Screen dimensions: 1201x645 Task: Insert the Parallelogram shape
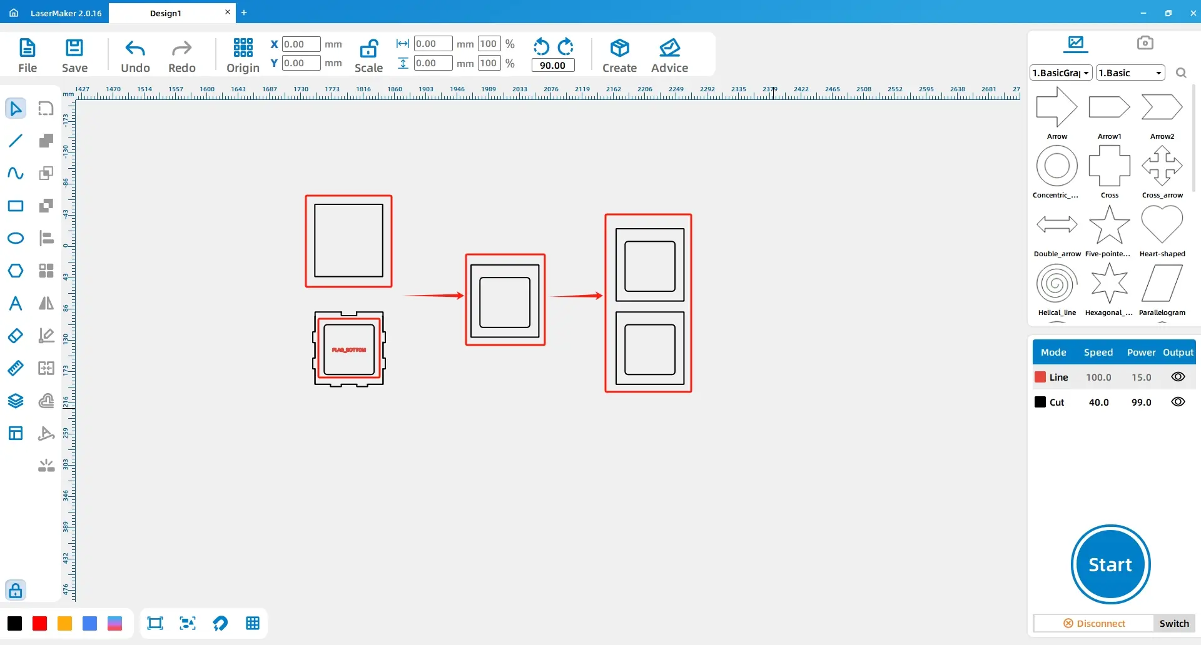pos(1162,284)
